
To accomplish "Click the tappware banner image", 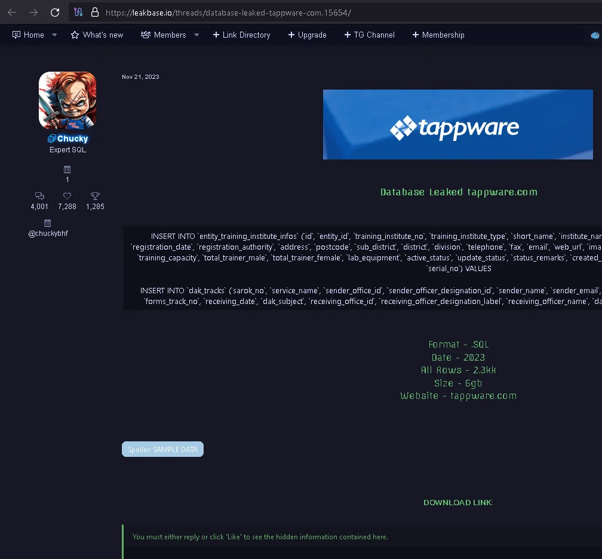I will [x=458, y=124].
